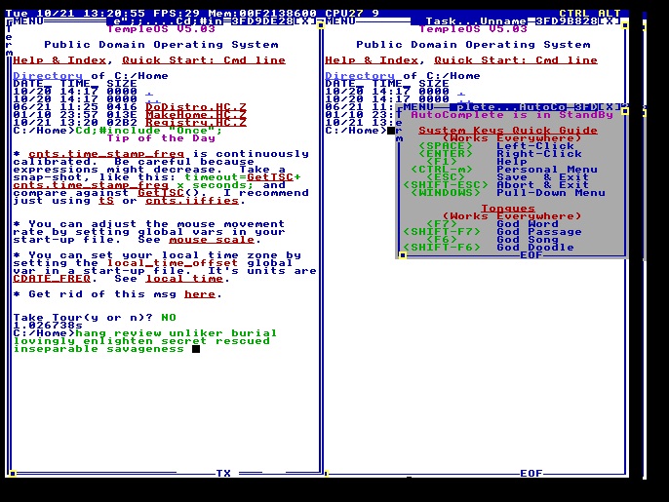Open Help & Index link in left window
Viewport: 669px width, 502px height.
click(59, 60)
